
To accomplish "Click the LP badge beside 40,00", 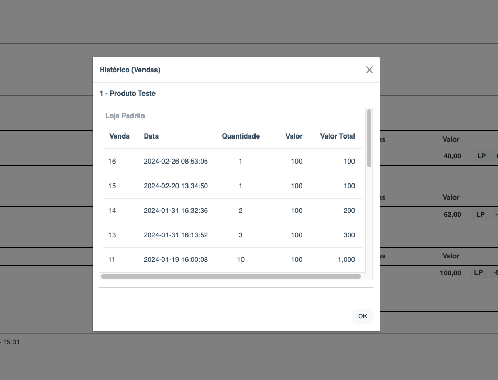I will 481,156.
